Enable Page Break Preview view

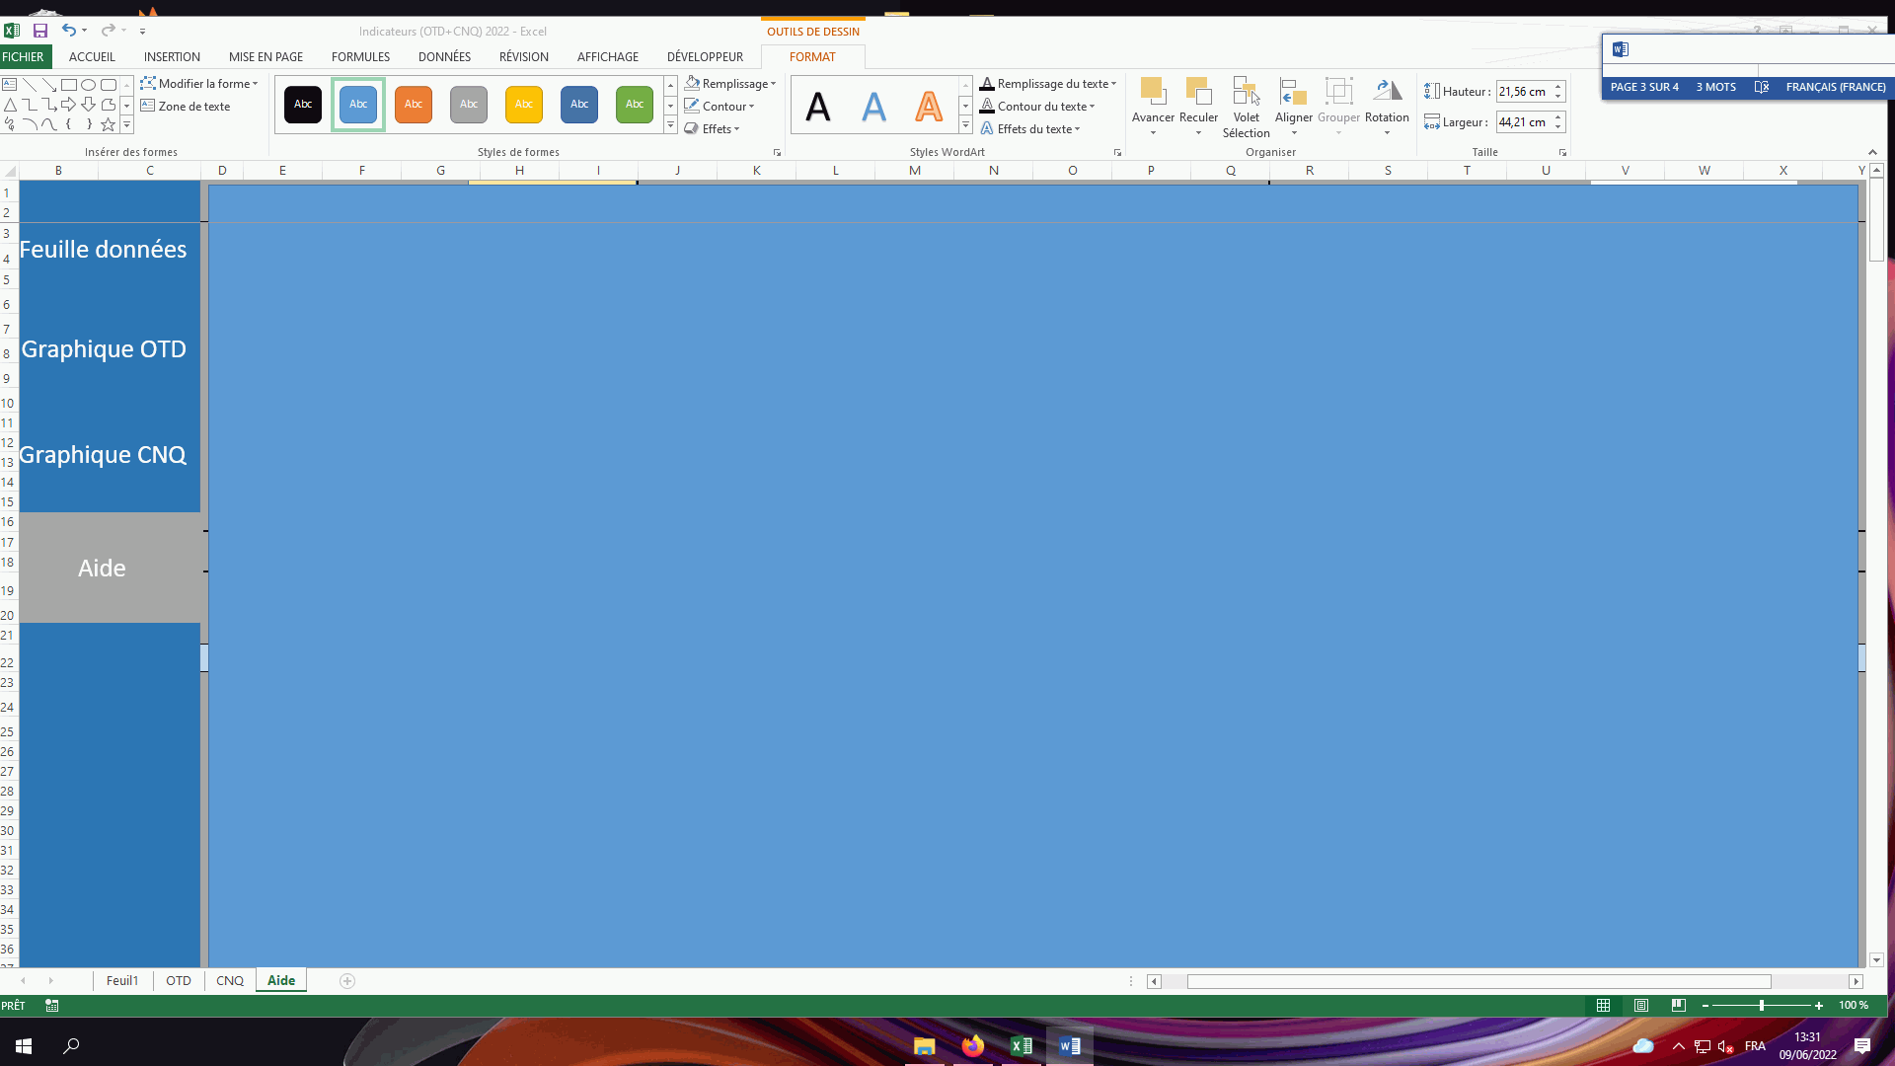coord(1679,1005)
